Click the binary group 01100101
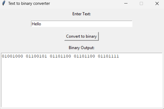The height and width of the screenshot is (109, 164). point(37,56)
